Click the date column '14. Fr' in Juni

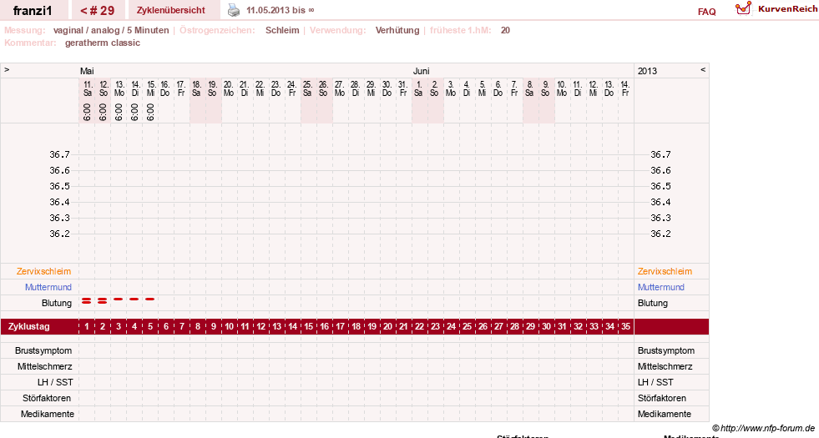coord(624,88)
